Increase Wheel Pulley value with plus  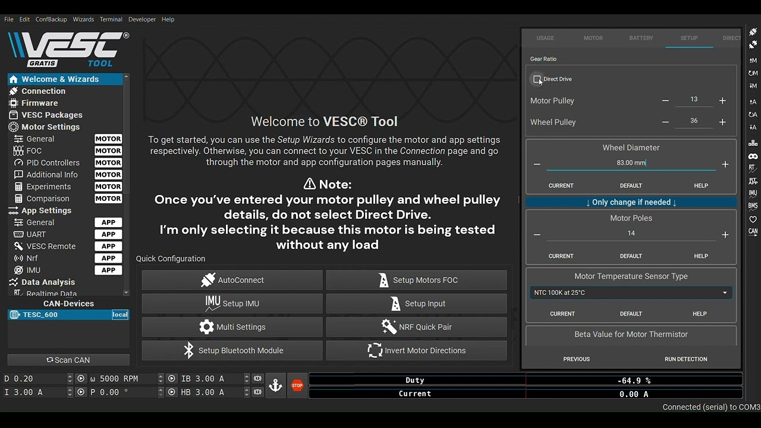coord(722,122)
